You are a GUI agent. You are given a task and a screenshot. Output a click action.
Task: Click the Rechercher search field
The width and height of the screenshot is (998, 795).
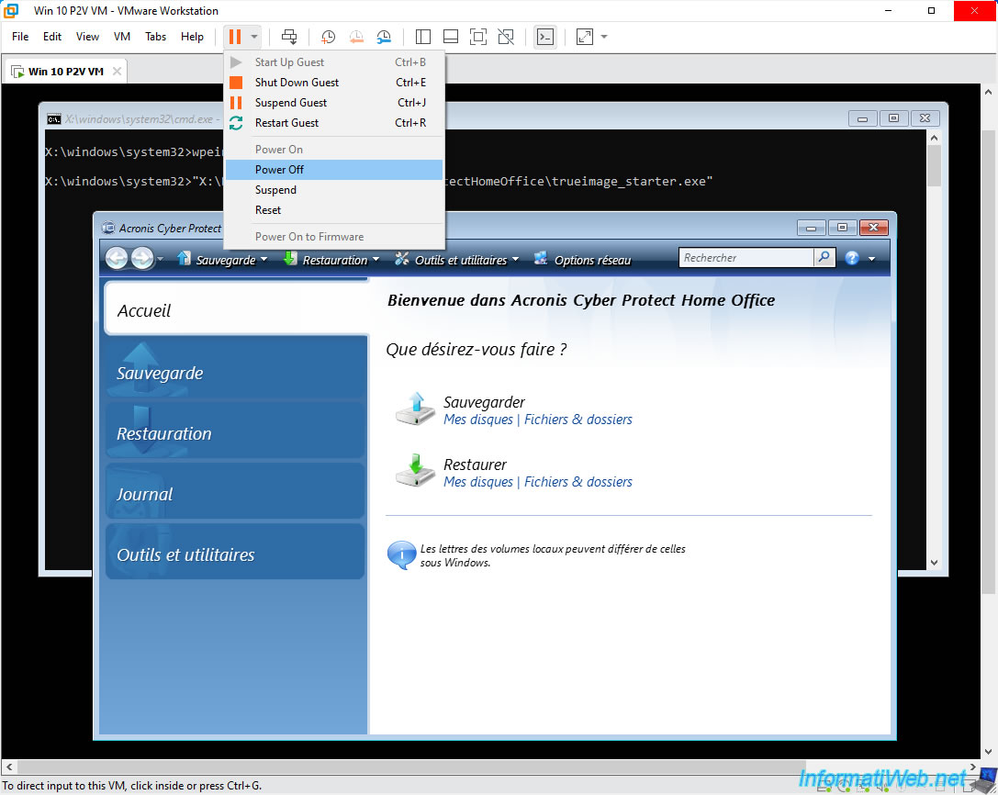tap(746, 258)
